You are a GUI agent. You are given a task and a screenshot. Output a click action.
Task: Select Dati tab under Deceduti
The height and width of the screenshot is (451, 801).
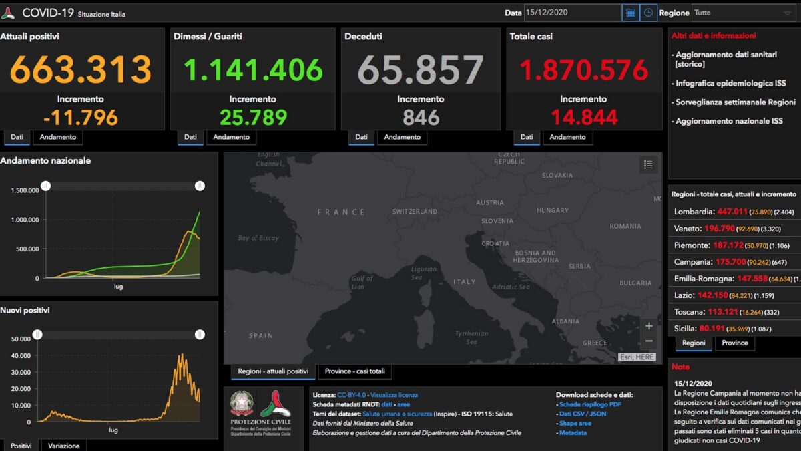(361, 137)
